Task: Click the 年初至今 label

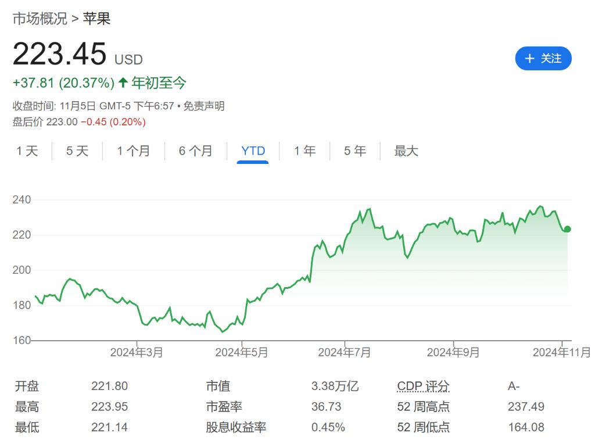Action: 159,83
